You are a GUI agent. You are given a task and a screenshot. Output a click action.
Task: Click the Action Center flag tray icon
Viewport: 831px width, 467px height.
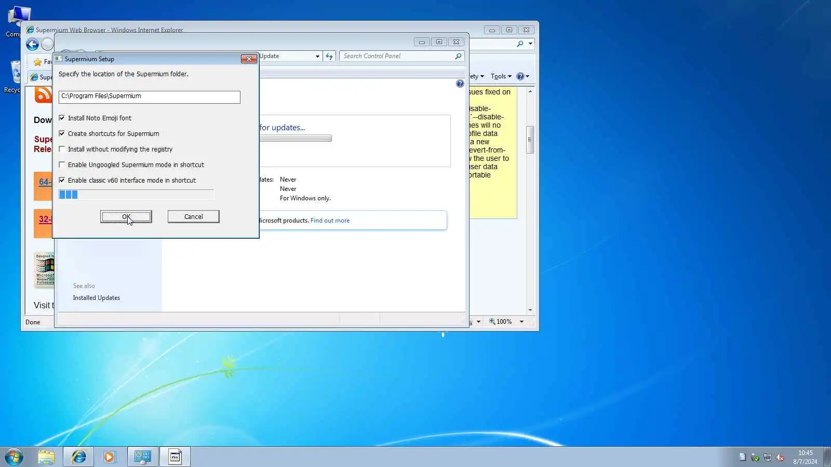pos(743,457)
